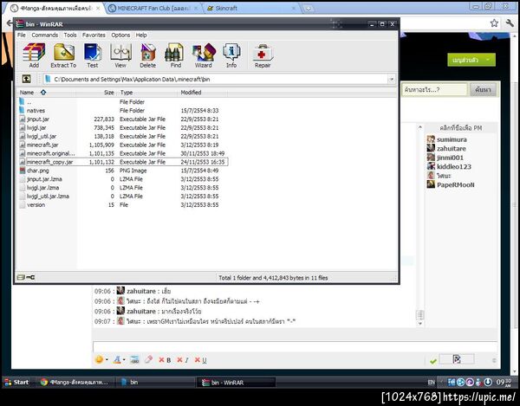
Task: Click the Repair toolbar icon
Action: 263,55
